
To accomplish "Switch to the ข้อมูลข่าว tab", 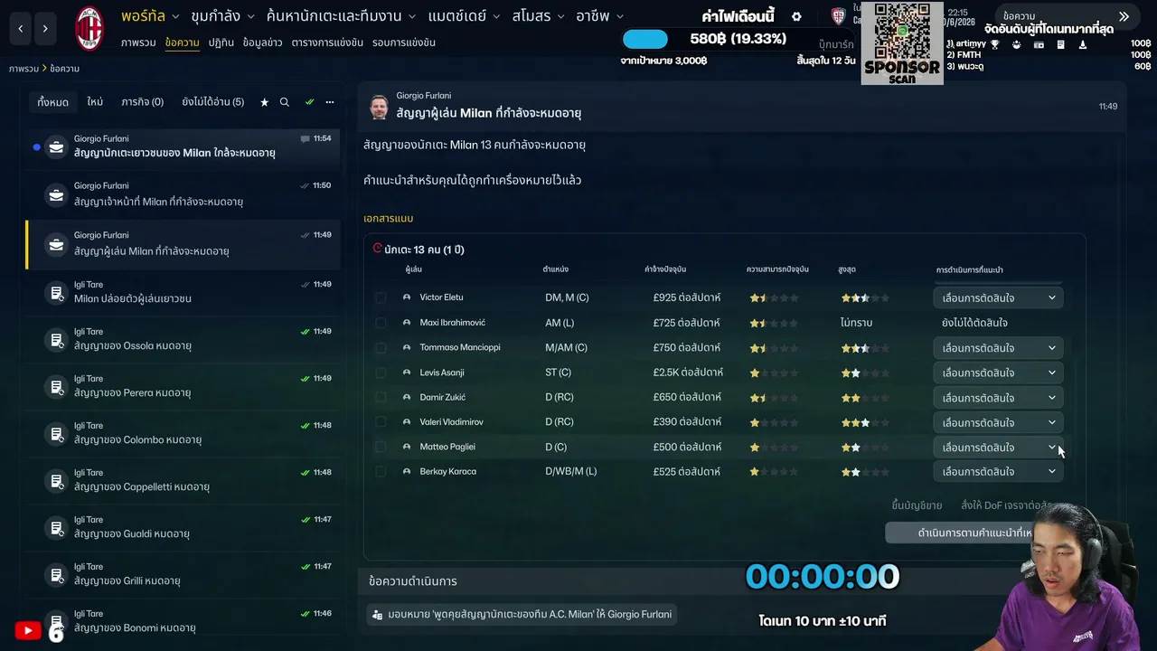I will [x=262, y=42].
